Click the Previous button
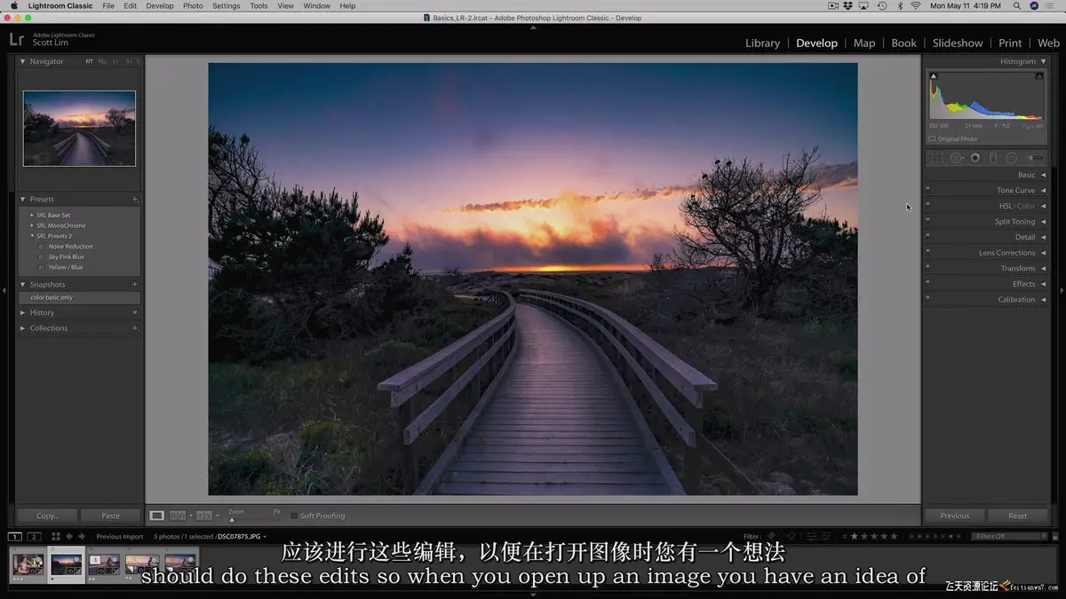The width and height of the screenshot is (1066, 599). pyautogui.click(x=955, y=516)
